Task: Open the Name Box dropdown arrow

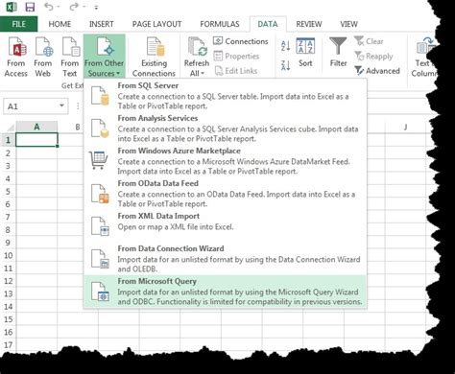Action: [61, 105]
